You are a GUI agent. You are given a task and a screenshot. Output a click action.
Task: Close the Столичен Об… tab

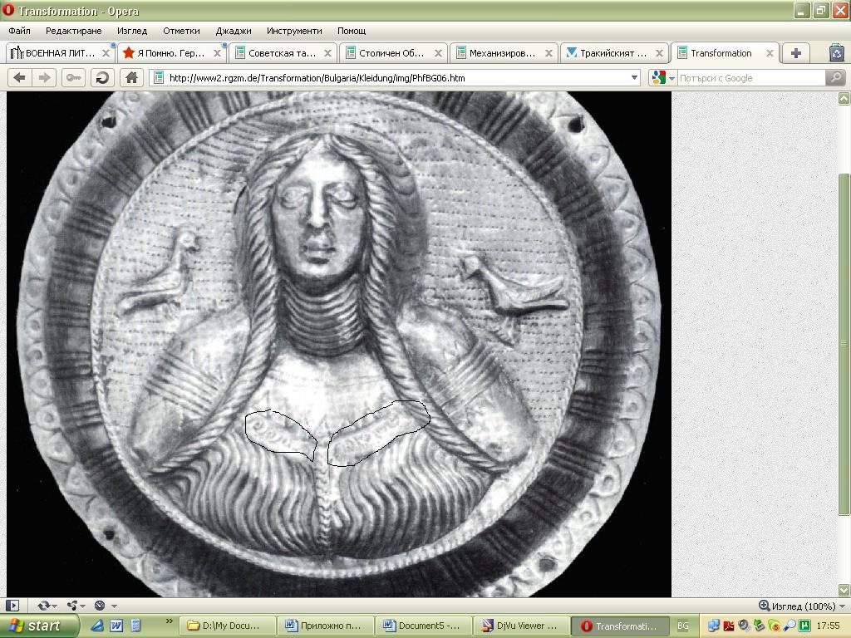(x=438, y=53)
